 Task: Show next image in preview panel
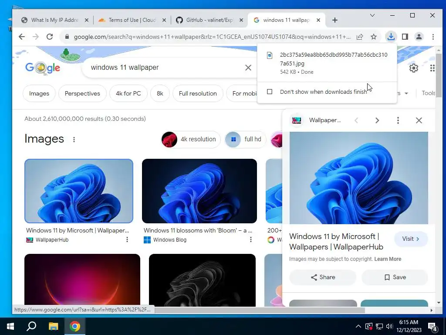coord(377,120)
